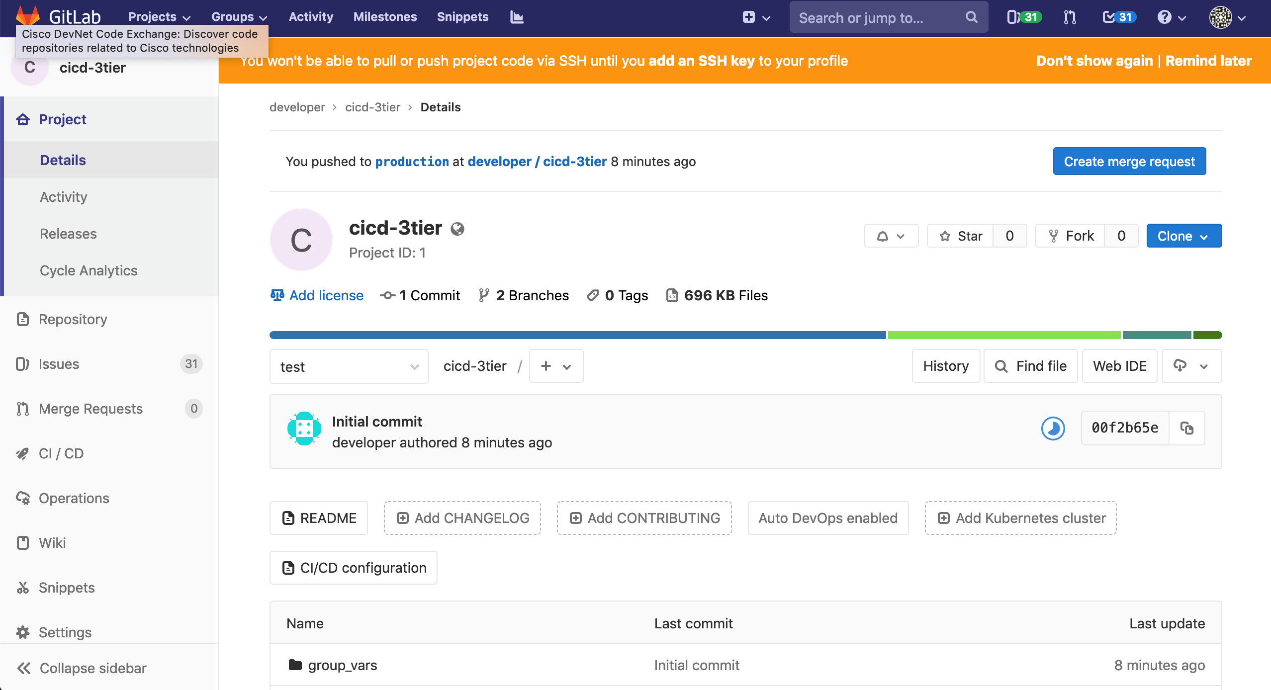
Task: Open the CI / CD rocket sidebar item
Action: point(61,453)
